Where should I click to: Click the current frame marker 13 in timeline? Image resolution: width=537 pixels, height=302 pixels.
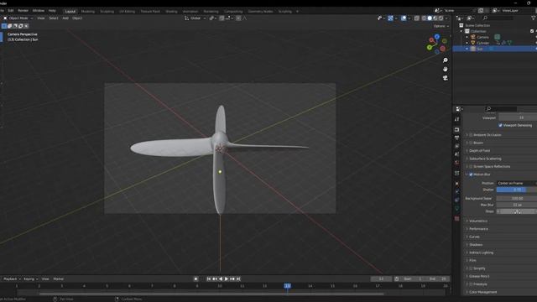287,286
